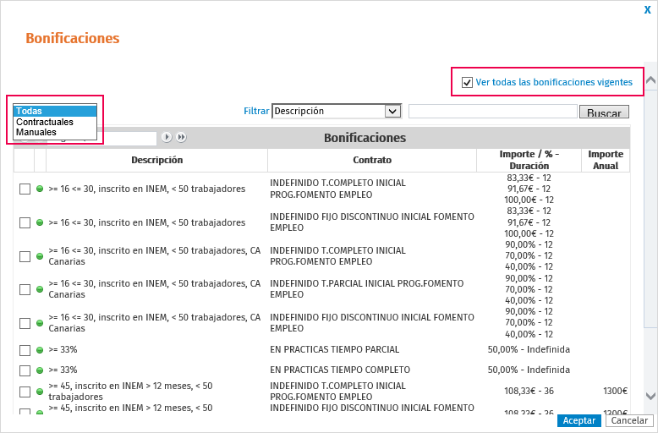Tick the non-Canarias FIJO DISCONTINUO row checkbox
Viewport: 658px width, 433px height.
pos(25,222)
